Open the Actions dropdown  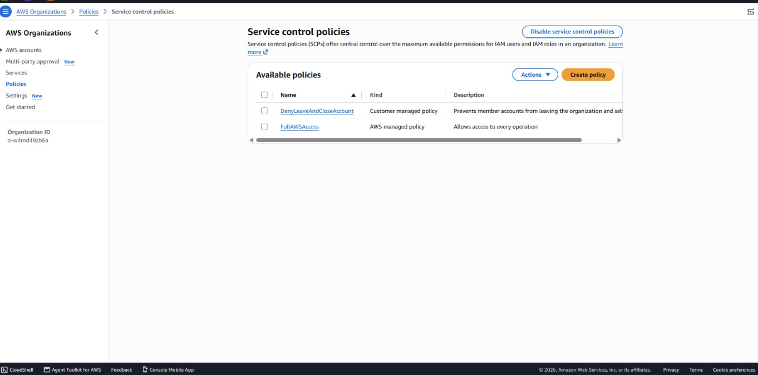pyautogui.click(x=535, y=75)
